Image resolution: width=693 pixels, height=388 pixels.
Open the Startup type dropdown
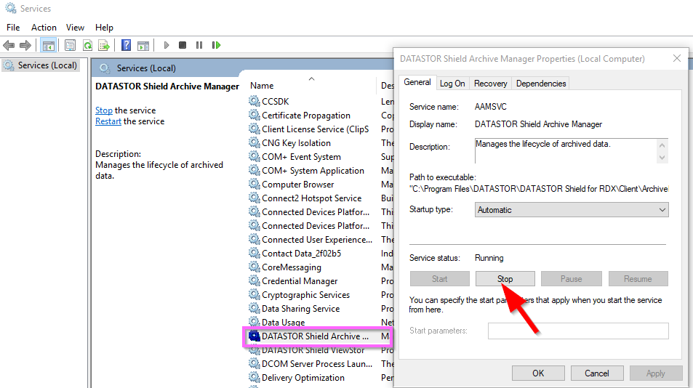click(572, 210)
